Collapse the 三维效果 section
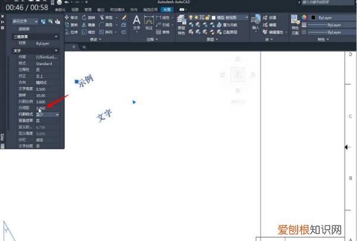 coord(56,37)
